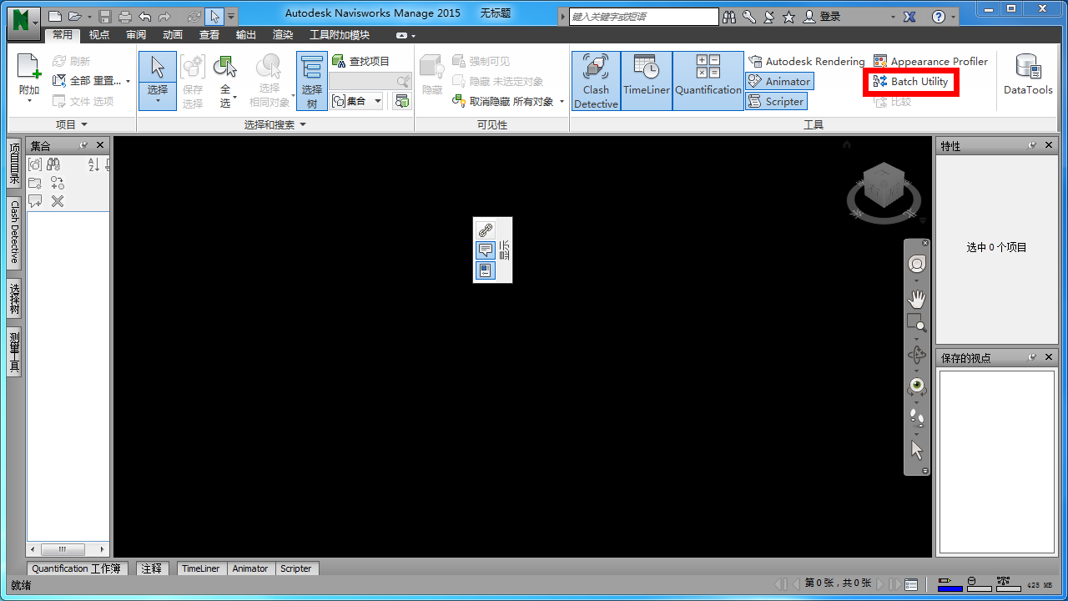Image resolution: width=1068 pixels, height=601 pixels.
Task: Click the keyword search input field
Action: pyautogui.click(x=644, y=17)
